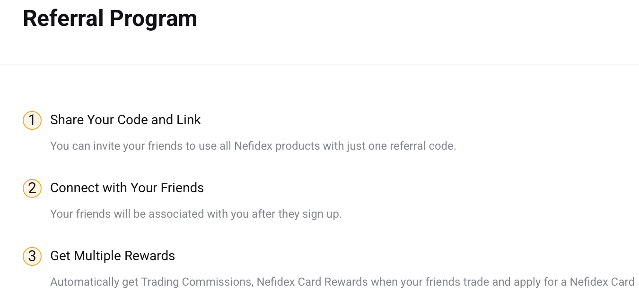Click the Referral Program page heading
639x297 pixels.
pyautogui.click(x=110, y=19)
